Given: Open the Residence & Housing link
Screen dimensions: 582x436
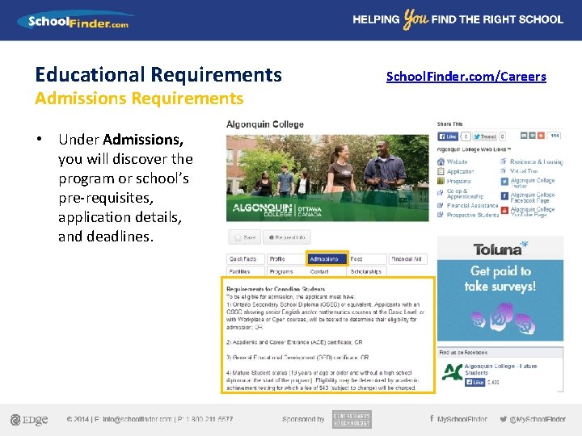Looking at the screenshot, I should (x=537, y=161).
